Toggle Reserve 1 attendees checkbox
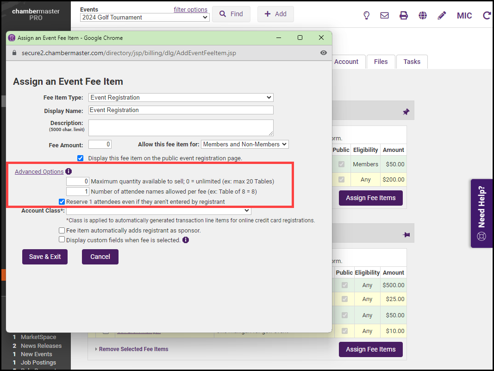 pos(62,201)
